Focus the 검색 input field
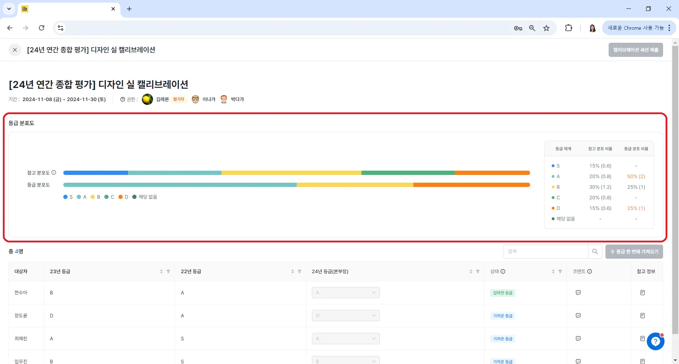This screenshot has width=679, height=364. click(x=546, y=252)
